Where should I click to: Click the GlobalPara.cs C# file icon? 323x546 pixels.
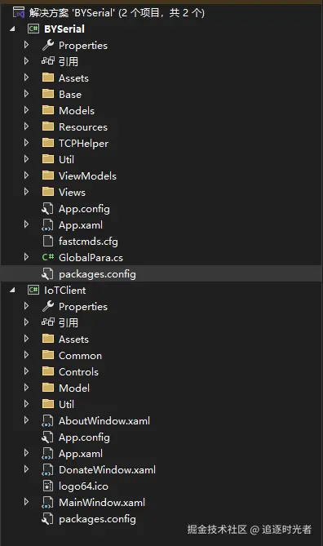48,257
